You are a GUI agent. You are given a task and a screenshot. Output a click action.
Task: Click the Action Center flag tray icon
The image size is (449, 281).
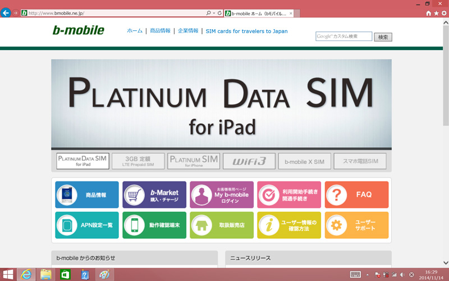click(377, 275)
